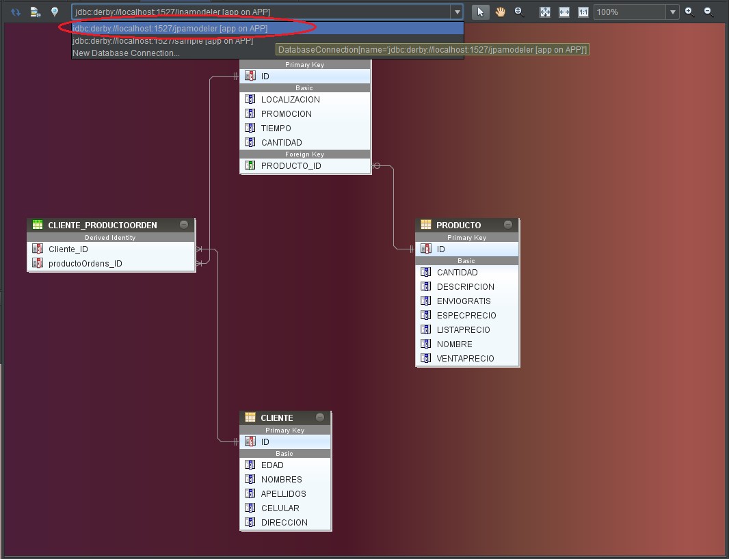The width and height of the screenshot is (729, 559).
Task: Select the sample database connection entry
Action: (x=164, y=41)
